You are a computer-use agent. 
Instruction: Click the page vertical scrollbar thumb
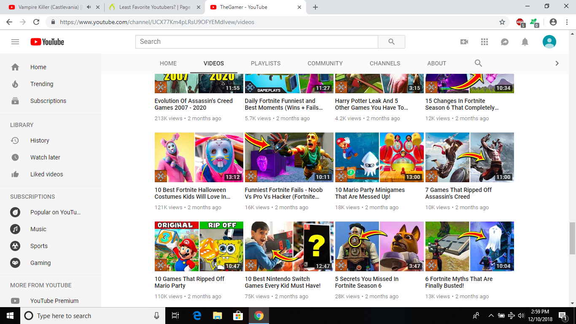tap(572, 238)
